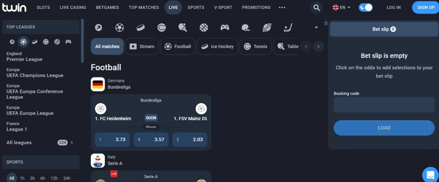Image resolution: width=439 pixels, height=182 pixels.
Task: Select the All matches filter chip
Action: pyautogui.click(x=107, y=46)
